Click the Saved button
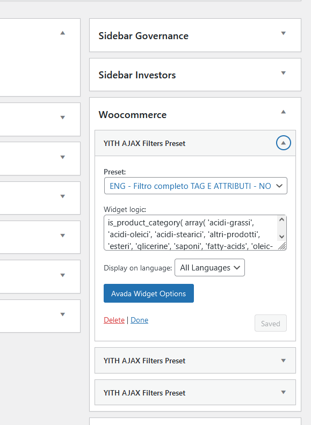Image resolution: width=311 pixels, height=425 pixels. [x=271, y=324]
